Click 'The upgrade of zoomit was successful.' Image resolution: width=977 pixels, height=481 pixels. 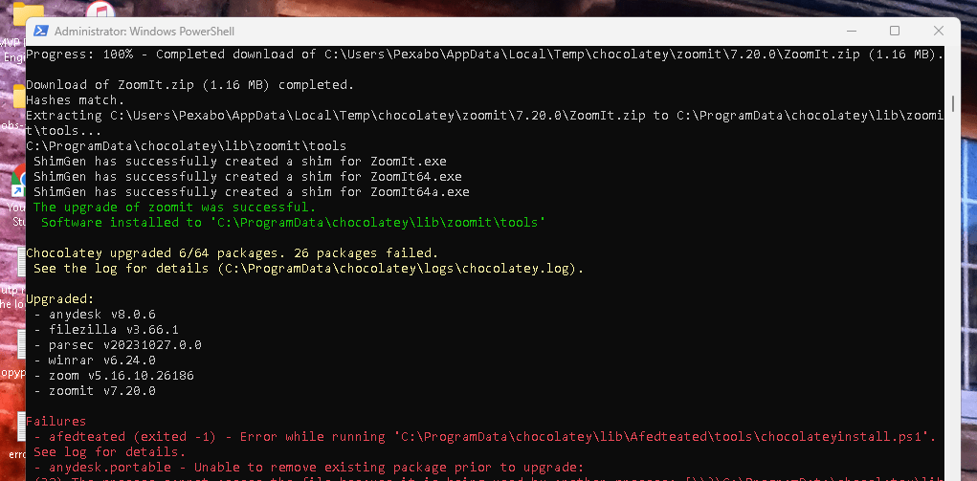click(x=174, y=207)
